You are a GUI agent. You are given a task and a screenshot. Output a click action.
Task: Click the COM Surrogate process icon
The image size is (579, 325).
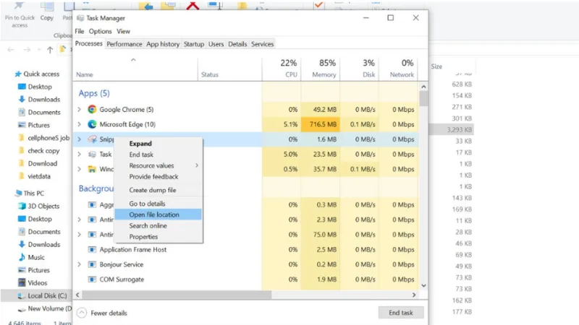click(93, 279)
